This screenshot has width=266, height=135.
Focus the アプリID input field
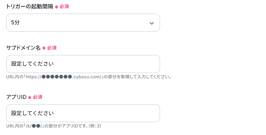click(83, 113)
